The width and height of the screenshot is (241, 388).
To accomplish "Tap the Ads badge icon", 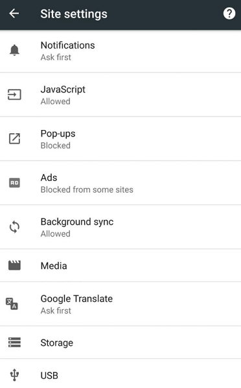I will coord(14,183).
